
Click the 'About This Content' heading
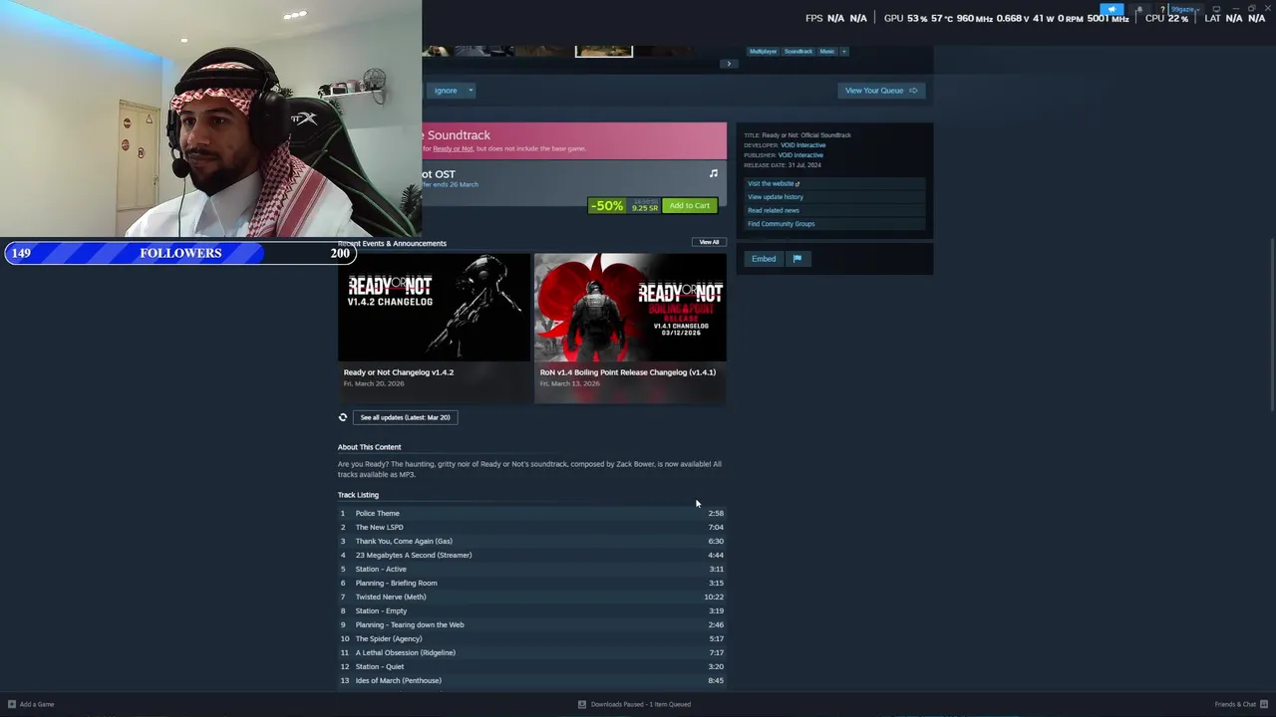[369, 447]
